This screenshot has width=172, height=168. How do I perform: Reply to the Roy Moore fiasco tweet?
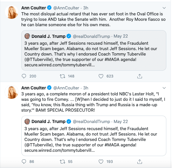(24, 76)
